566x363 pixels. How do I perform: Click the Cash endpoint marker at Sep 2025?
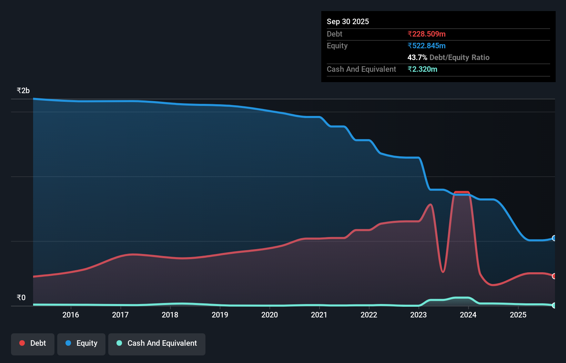pos(554,305)
